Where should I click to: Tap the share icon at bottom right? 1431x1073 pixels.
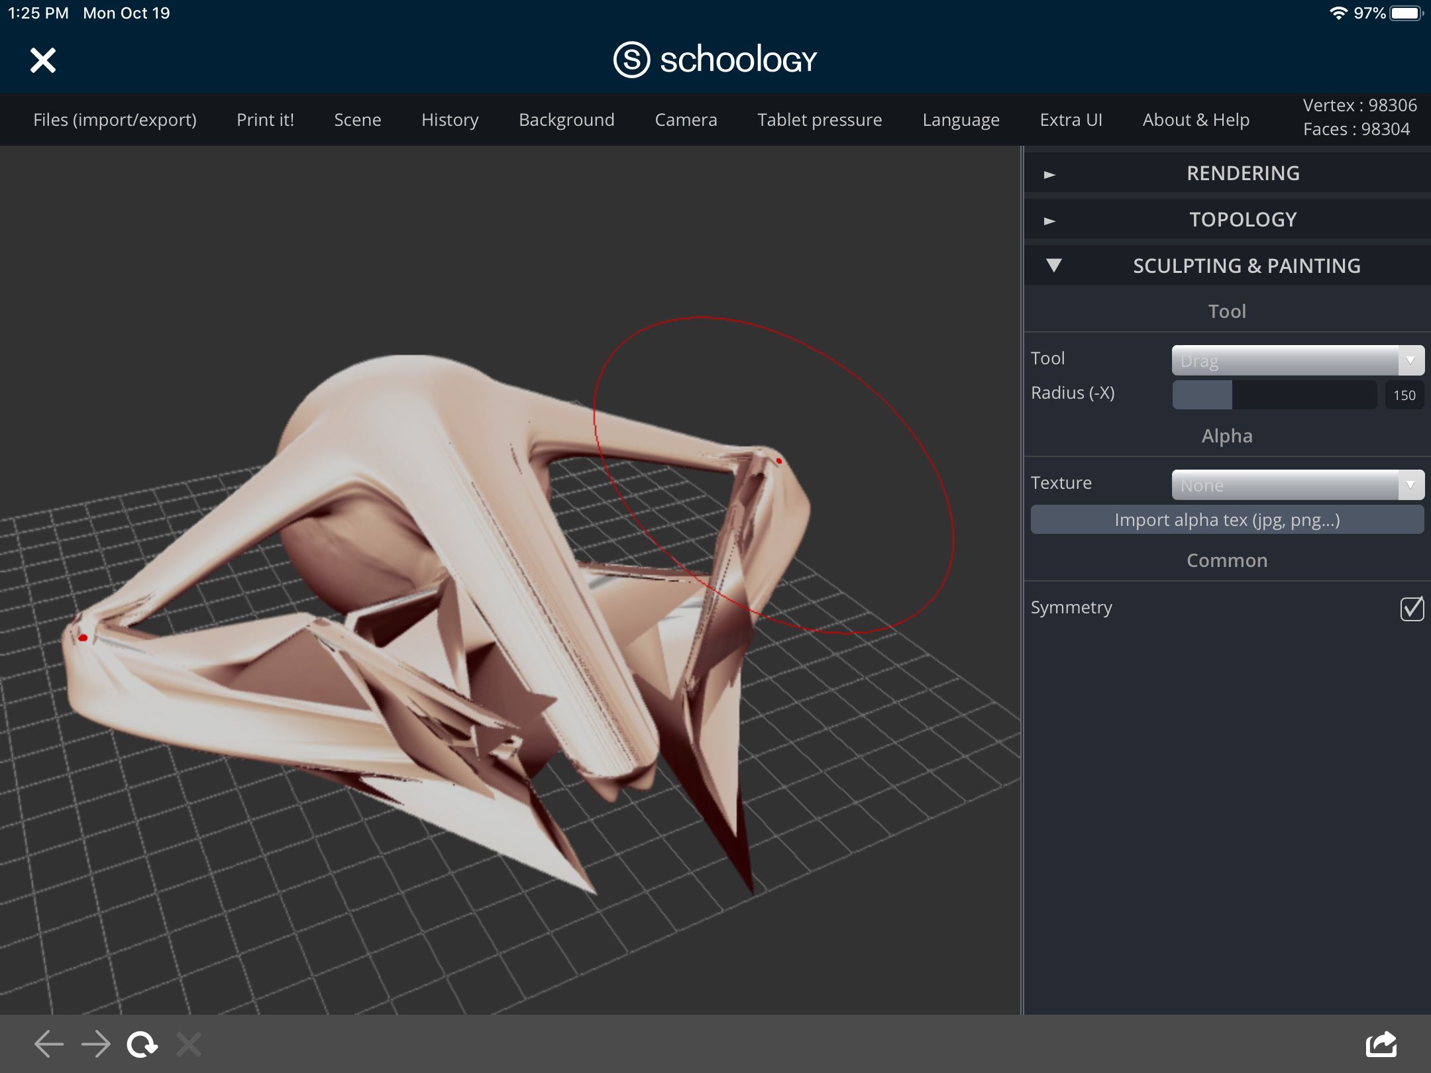coord(1381,1045)
